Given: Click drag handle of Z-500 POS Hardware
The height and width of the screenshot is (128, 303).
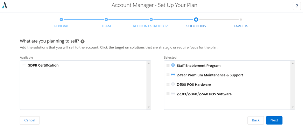Looking at the screenshot, I should coord(168,84).
